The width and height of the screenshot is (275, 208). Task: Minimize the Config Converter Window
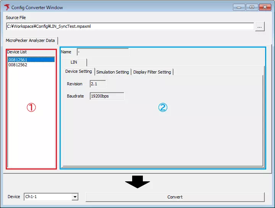[239, 7]
